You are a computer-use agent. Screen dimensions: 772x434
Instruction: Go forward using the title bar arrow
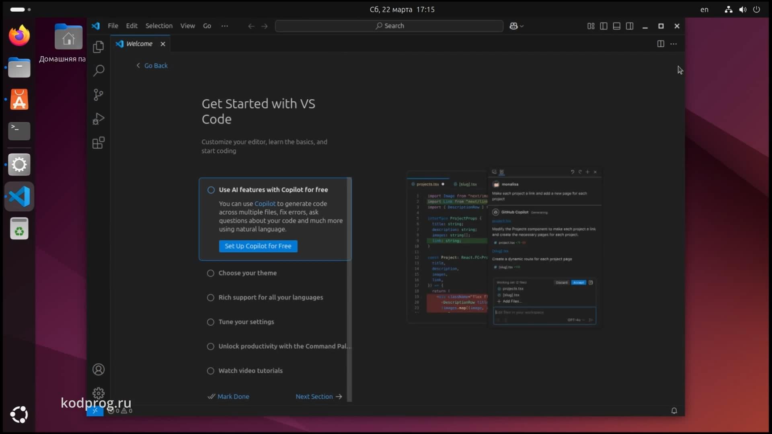tap(264, 26)
